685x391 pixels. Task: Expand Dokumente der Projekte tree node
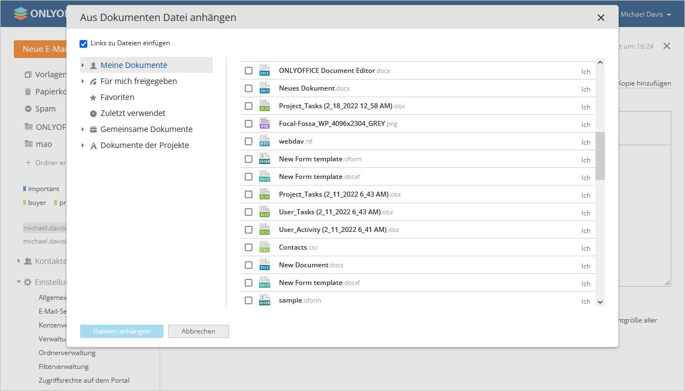coord(83,145)
